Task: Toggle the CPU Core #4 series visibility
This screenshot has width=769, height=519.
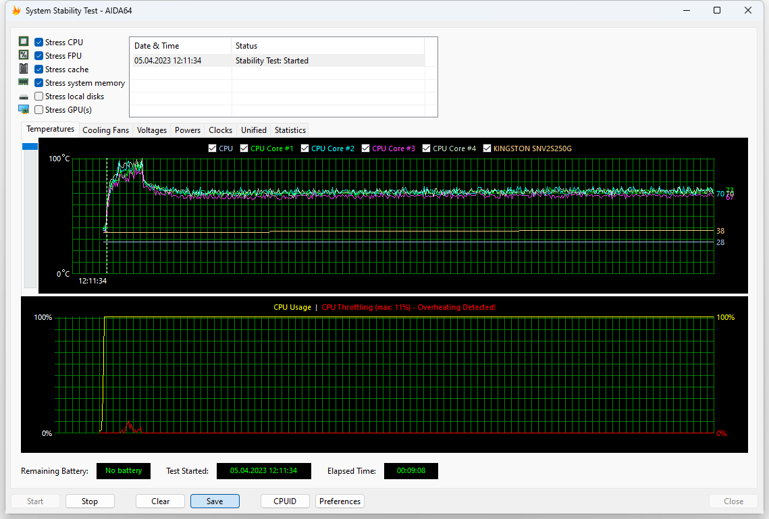Action: pyautogui.click(x=426, y=148)
